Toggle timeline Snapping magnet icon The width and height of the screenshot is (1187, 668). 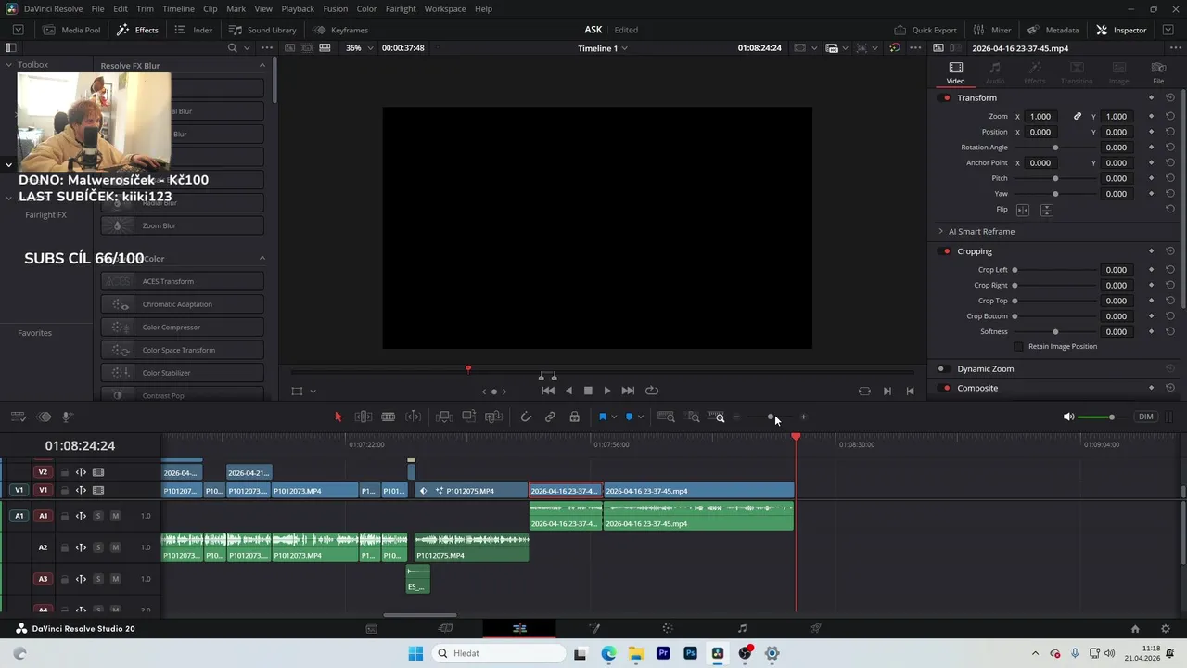(526, 417)
